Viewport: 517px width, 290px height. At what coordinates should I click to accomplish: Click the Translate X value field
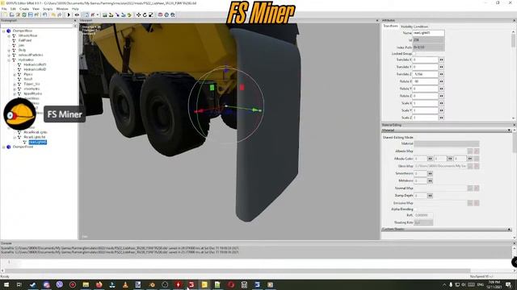(x=426, y=60)
